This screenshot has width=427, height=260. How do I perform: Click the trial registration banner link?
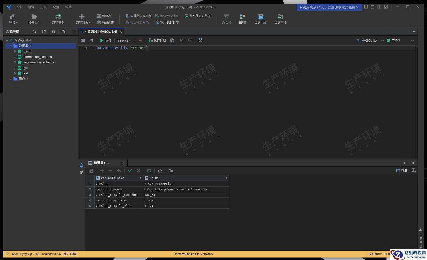329,7
